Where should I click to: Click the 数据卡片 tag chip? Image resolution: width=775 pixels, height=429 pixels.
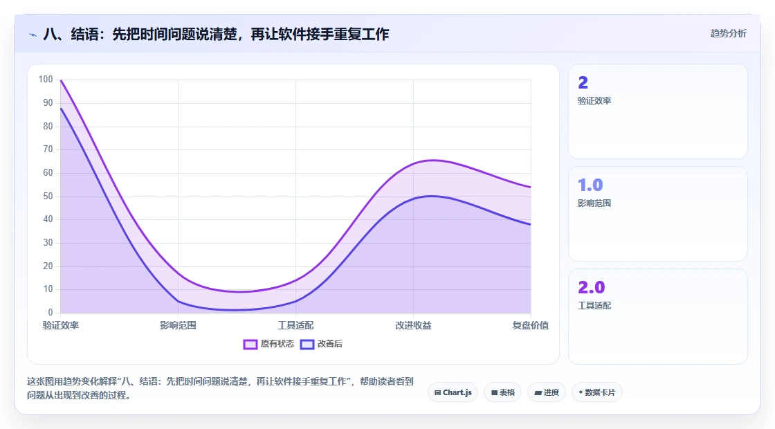coord(596,392)
